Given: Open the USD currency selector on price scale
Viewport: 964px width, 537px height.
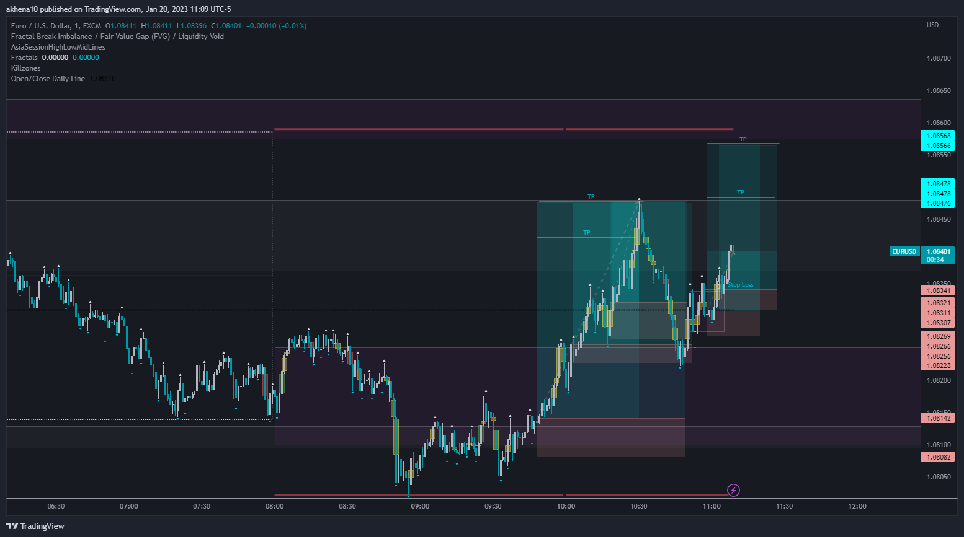Looking at the screenshot, I should pos(933,25).
